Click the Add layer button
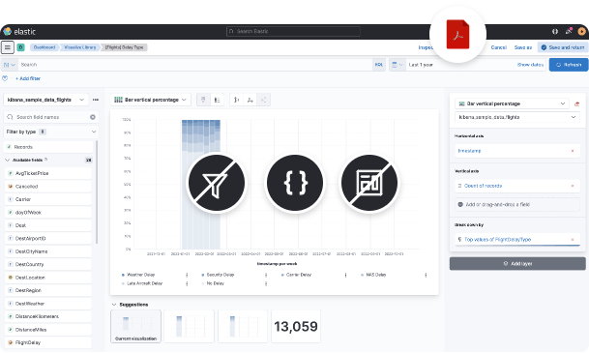 click(517, 264)
